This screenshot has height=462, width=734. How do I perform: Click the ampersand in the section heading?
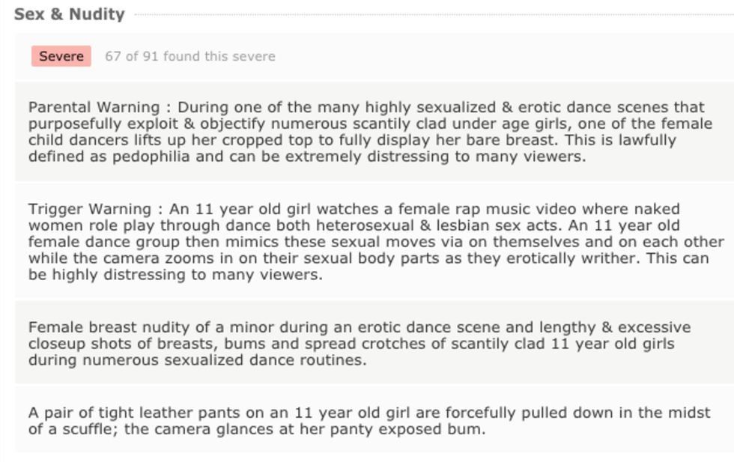(55, 14)
